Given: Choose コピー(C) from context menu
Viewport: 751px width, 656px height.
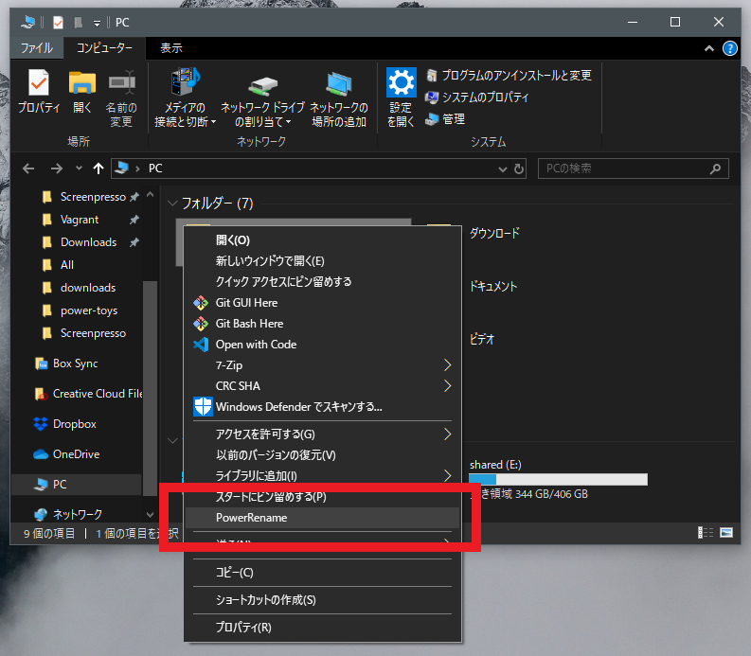Looking at the screenshot, I should pyautogui.click(x=322, y=573).
